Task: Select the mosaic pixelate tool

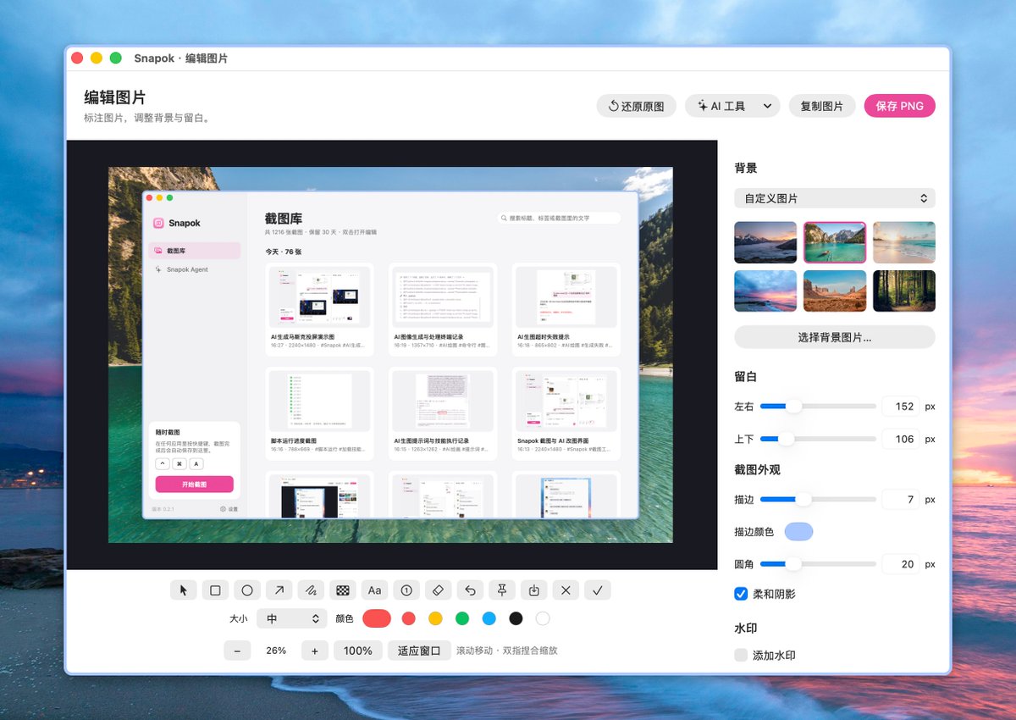Action: [343, 590]
